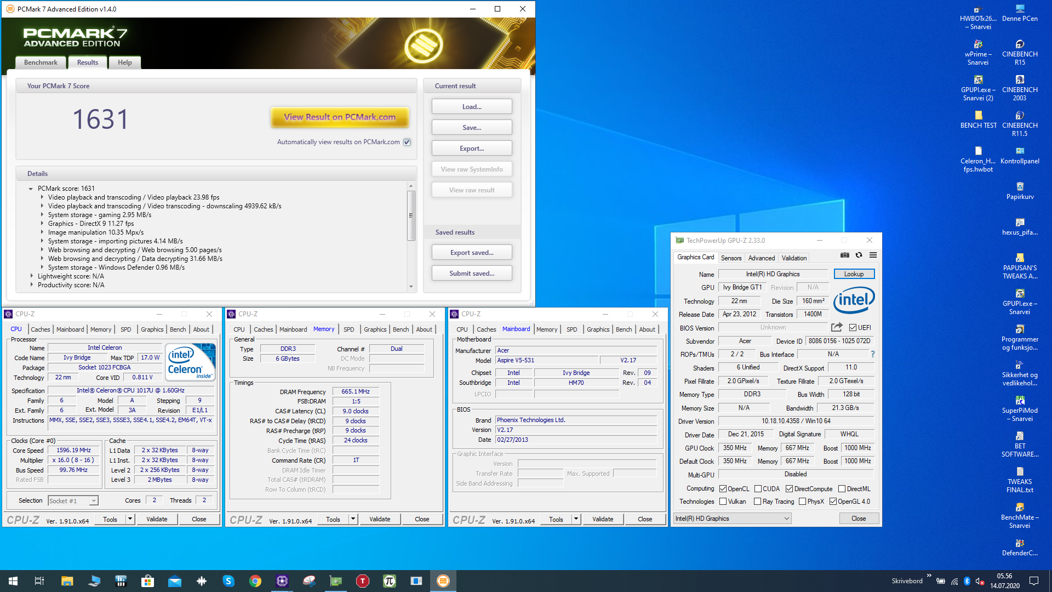The height and width of the screenshot is (592, 1052).
Task: Click View Result on PCMark.com button
Action: pos(340,117)
